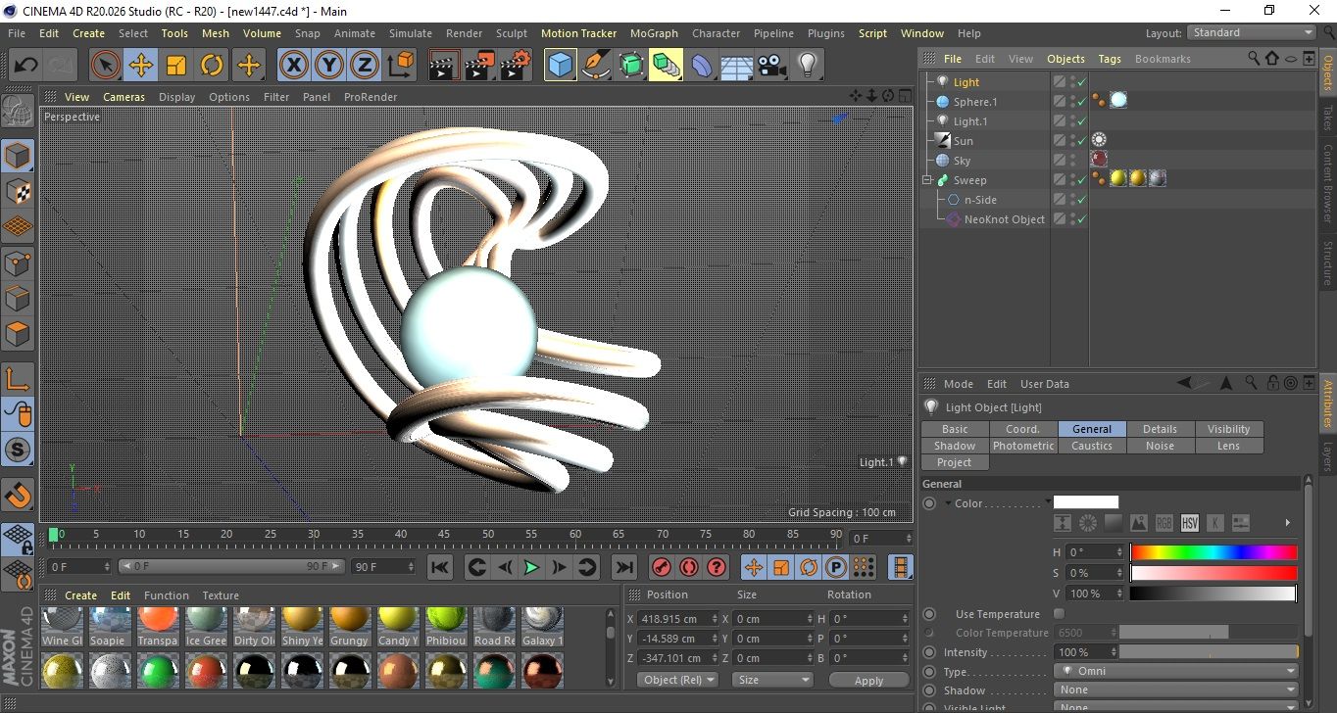Click the white Color swatch
Screen dimensions: 1337x713
[1085, 502]
